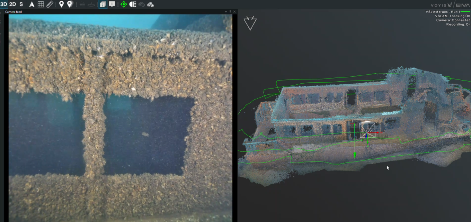Toggle the camera feed panel icon

[x=103, y=4]
